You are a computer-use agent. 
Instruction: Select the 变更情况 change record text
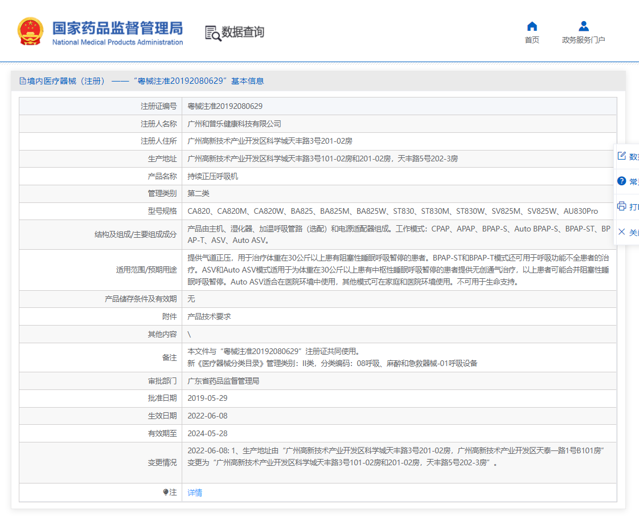click(x=396, y=457)
